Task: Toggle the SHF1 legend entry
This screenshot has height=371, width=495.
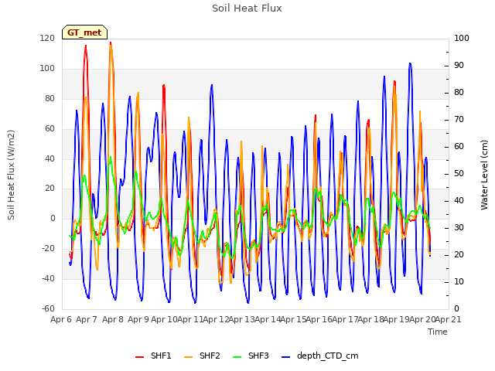Action: (153, 356)
